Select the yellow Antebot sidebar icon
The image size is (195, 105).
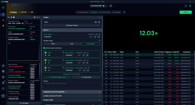3,26
